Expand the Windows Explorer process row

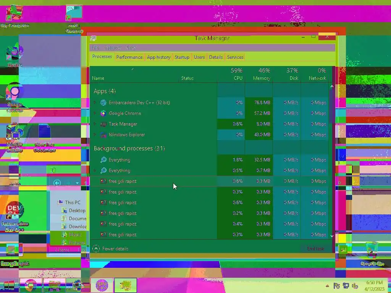pos(95,135)
